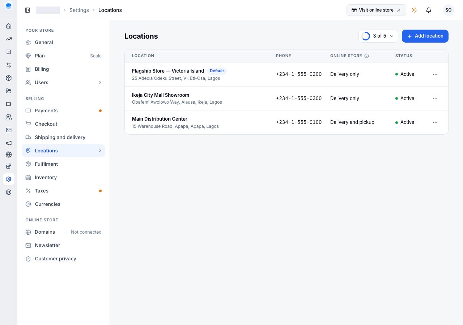The image size is (463, 325).
Task: Open the Home icon in left rail
Action: pyautogui.click(x=9, y=26)
